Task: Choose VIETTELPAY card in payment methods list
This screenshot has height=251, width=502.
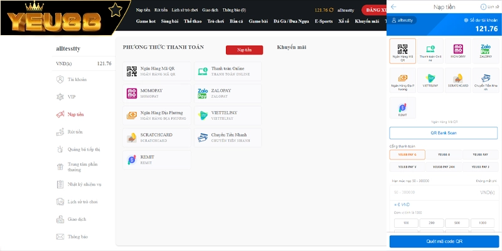Action: pos(228,115)
